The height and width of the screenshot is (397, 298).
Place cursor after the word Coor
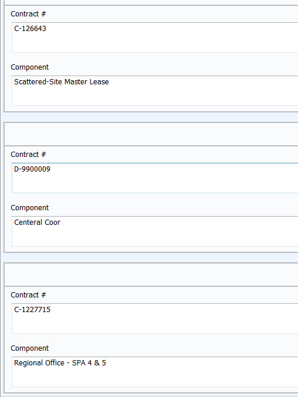(x=61, y=223)
